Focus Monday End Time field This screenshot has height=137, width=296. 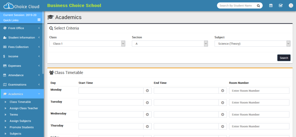(x=186, y=91)
